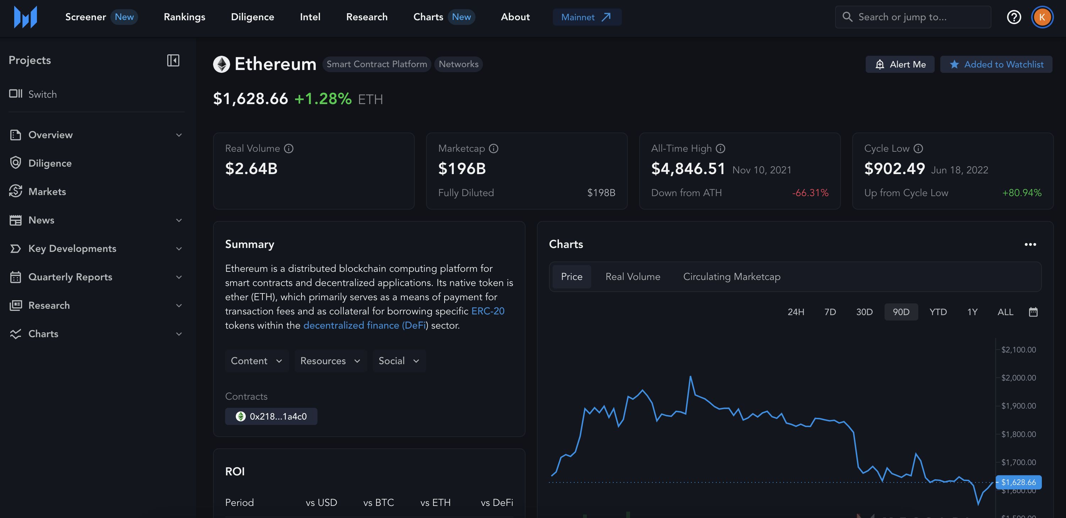The height and width of the screenshot is (518, 1066).
Task: Click the Messari logo icon
Action: pos(25,17)
